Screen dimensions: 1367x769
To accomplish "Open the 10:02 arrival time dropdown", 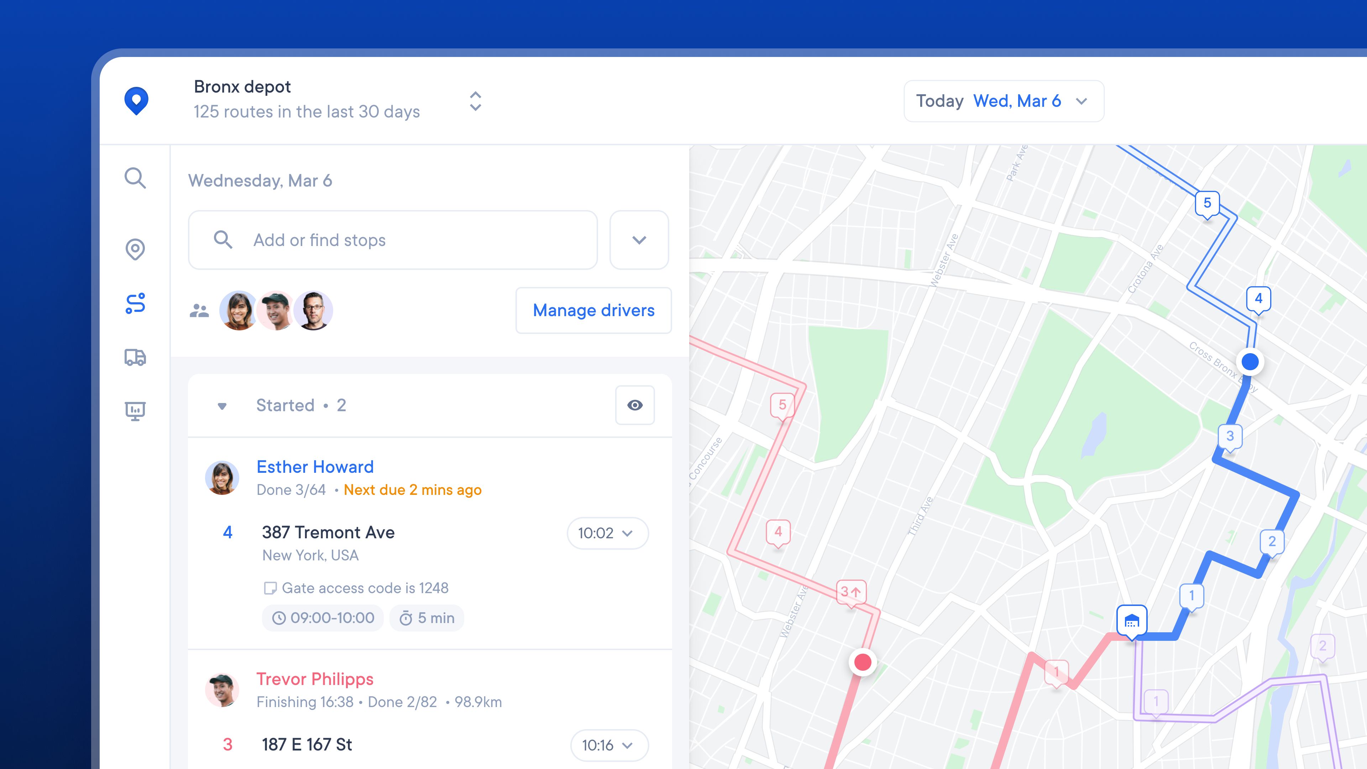I will (x=607, y=533).
